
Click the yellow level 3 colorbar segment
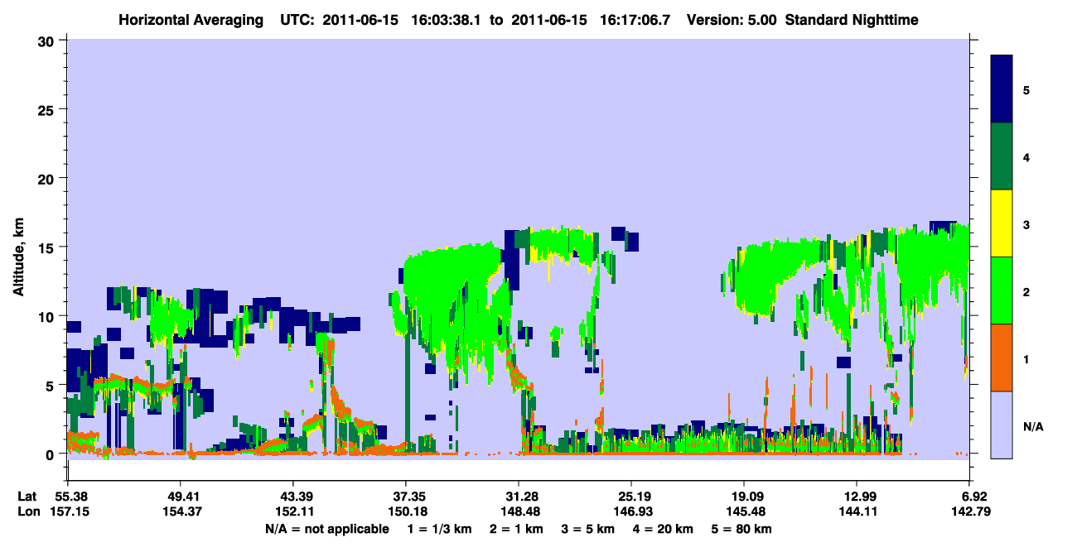(1002, 223)
